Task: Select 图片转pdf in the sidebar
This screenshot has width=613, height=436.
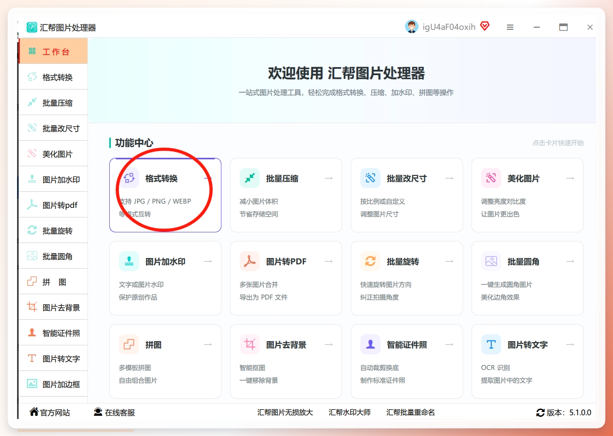Action: tap(53, 205)
